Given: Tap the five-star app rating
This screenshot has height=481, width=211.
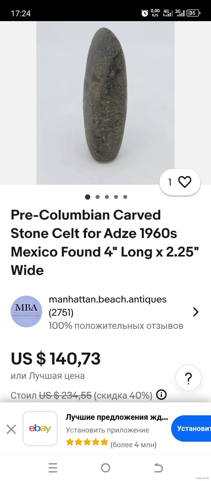Looking at the screenshot, I should [x=87, y=442].
